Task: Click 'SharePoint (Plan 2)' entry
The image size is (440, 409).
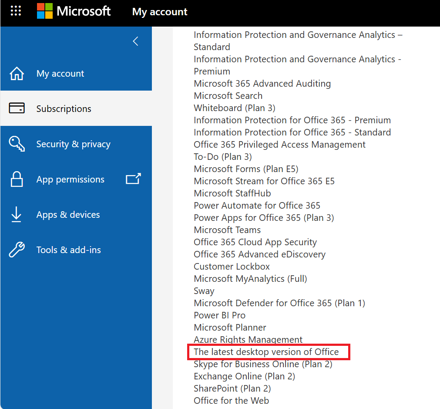Action: pos(232,389)
